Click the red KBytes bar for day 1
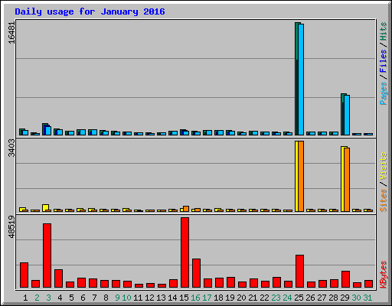The image size is (392, 306). (24, 275)
